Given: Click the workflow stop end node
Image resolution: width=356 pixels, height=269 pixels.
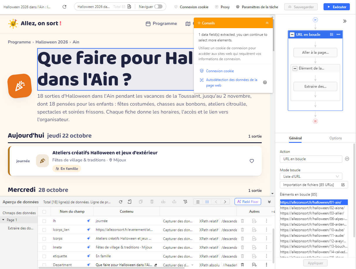Looking at the screenshot, I should 315,121.
